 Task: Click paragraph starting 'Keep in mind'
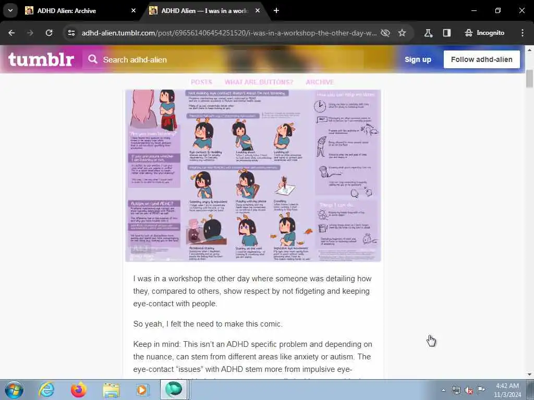pos(252,360)
